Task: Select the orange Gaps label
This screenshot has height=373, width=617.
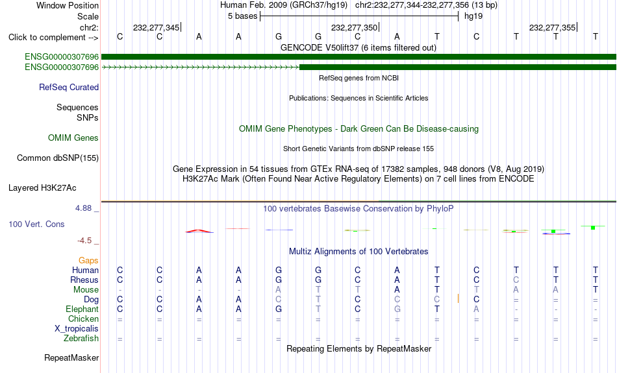Action: pyautogui.click(x=88, y=260)
